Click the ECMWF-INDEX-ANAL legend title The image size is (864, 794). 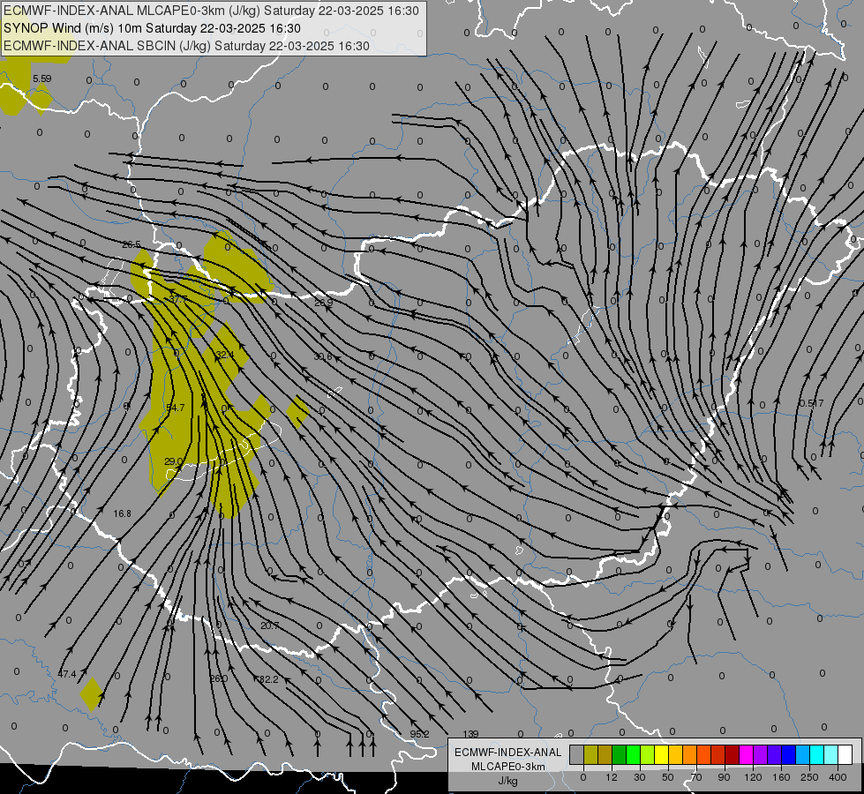pyautogui.click(x=508, y=753)
